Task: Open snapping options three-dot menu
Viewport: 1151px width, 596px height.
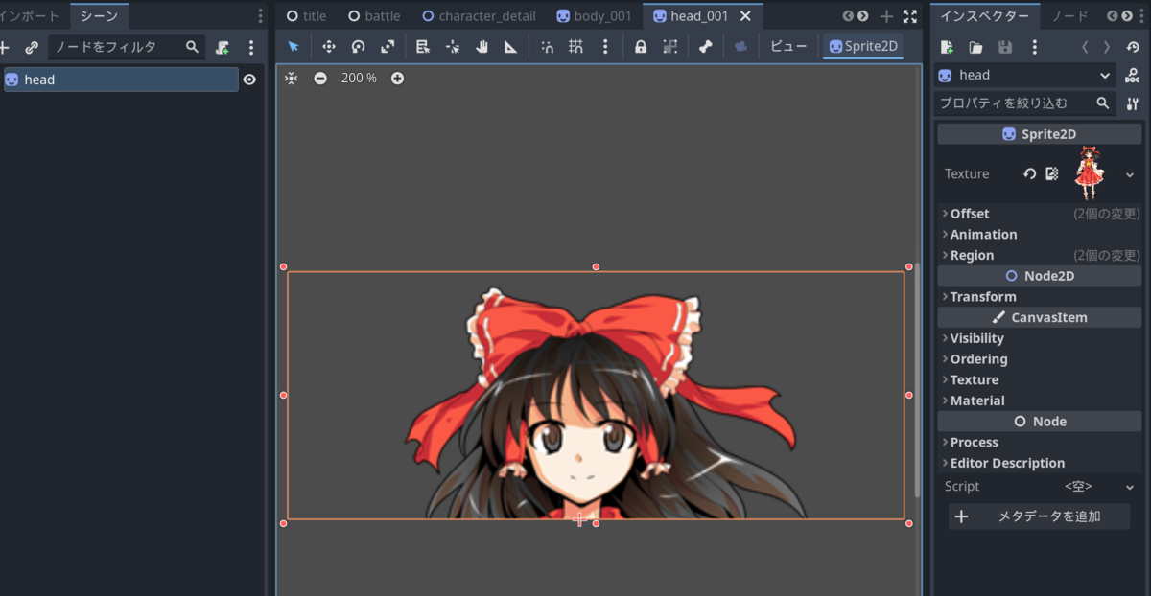Action: (605, 46)
